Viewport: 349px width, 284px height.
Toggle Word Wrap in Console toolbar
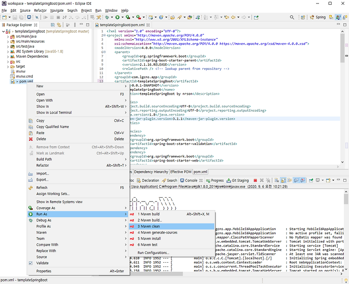coord(290,180)
